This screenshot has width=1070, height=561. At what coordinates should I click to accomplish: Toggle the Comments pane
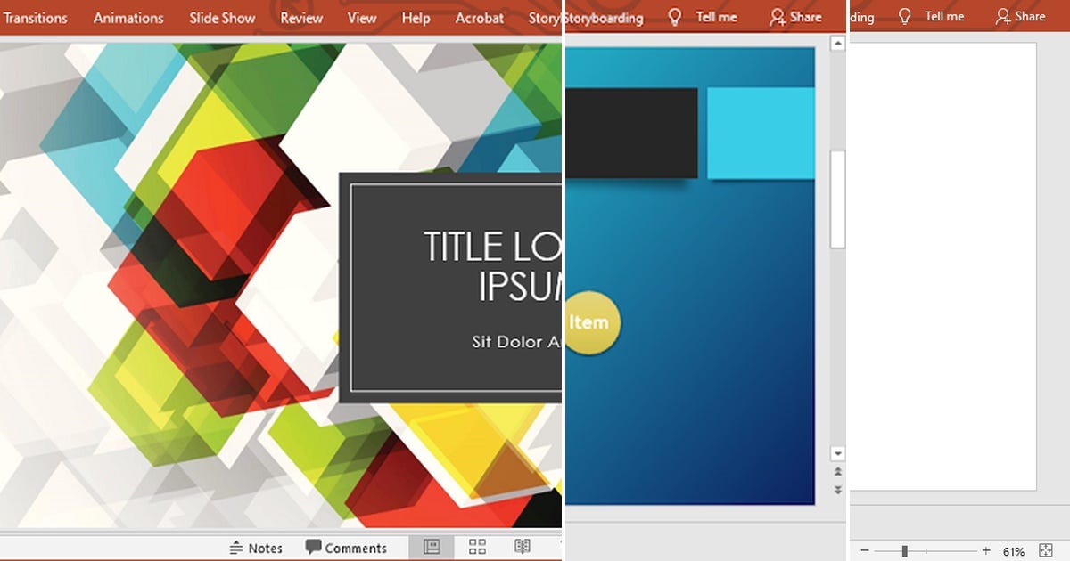348,548
